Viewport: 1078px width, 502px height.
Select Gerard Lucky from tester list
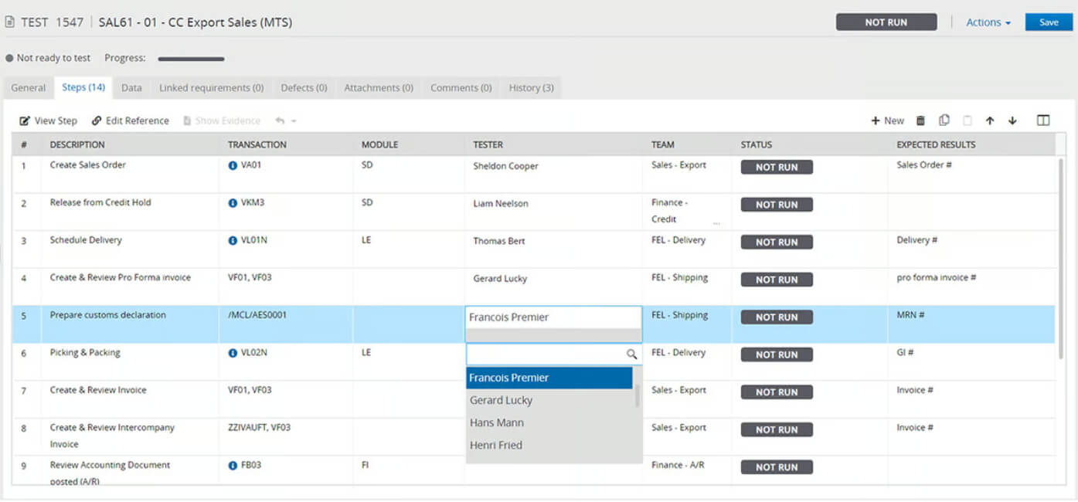[x=501, y=400]
